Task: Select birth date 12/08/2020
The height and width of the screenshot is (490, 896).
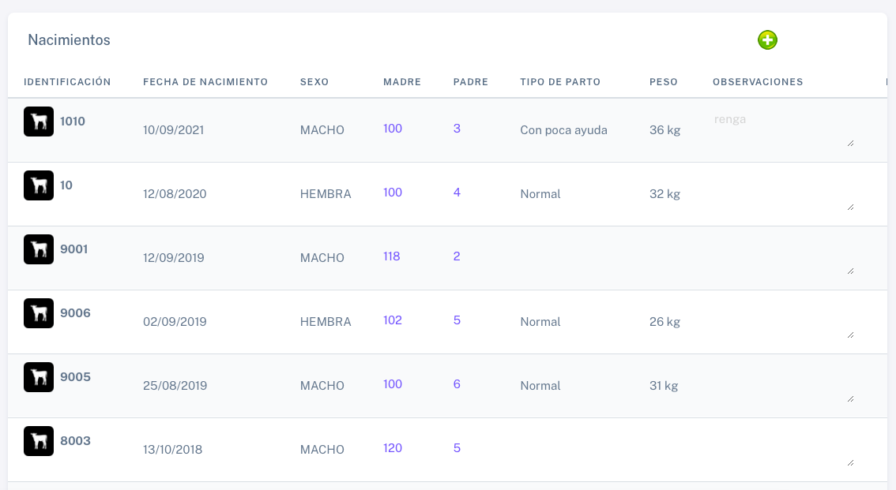Action: pos(175,194)
